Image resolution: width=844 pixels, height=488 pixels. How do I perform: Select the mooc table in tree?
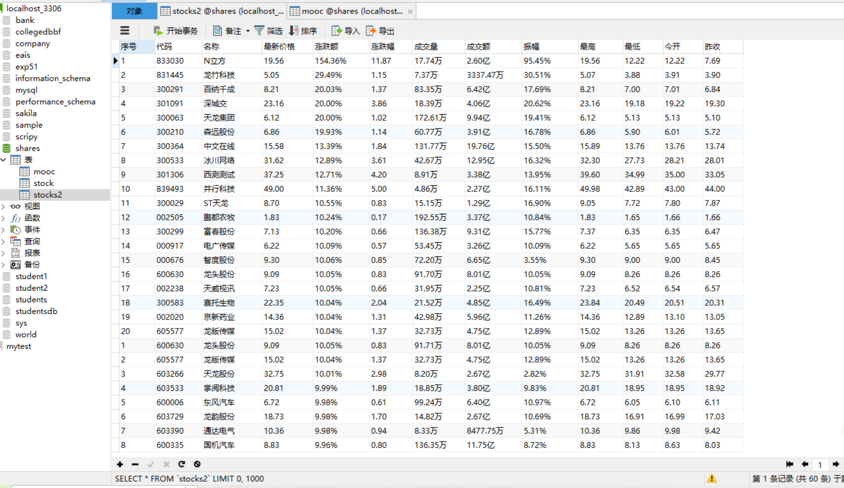44,172
